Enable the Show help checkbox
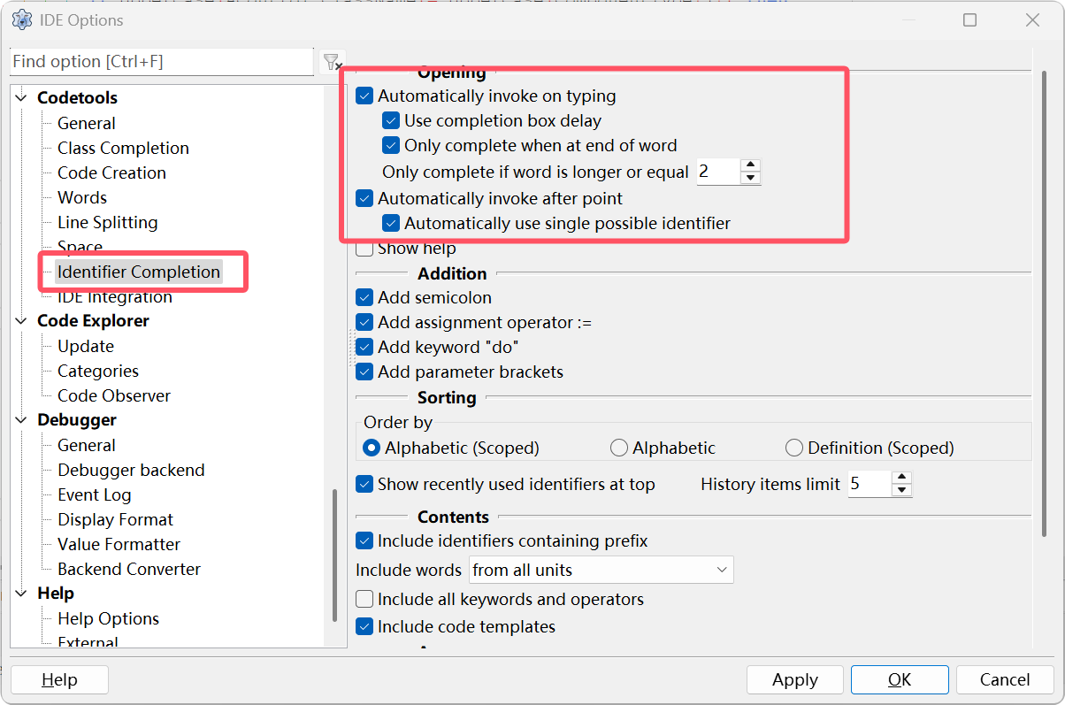 tap(364, 249)
